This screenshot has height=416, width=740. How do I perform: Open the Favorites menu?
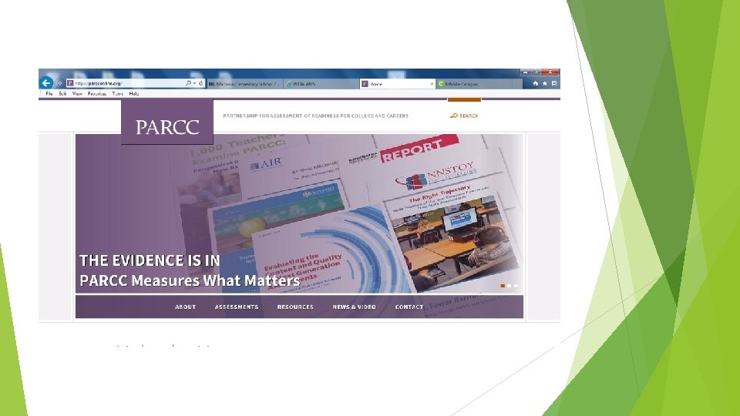pyautogui.click(x=97, y=94)
